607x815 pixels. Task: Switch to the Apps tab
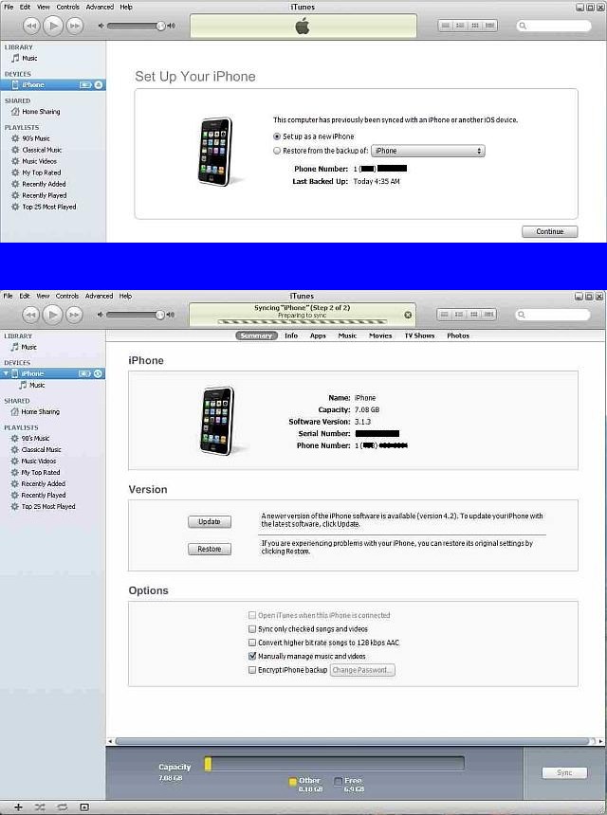(318, 335)
